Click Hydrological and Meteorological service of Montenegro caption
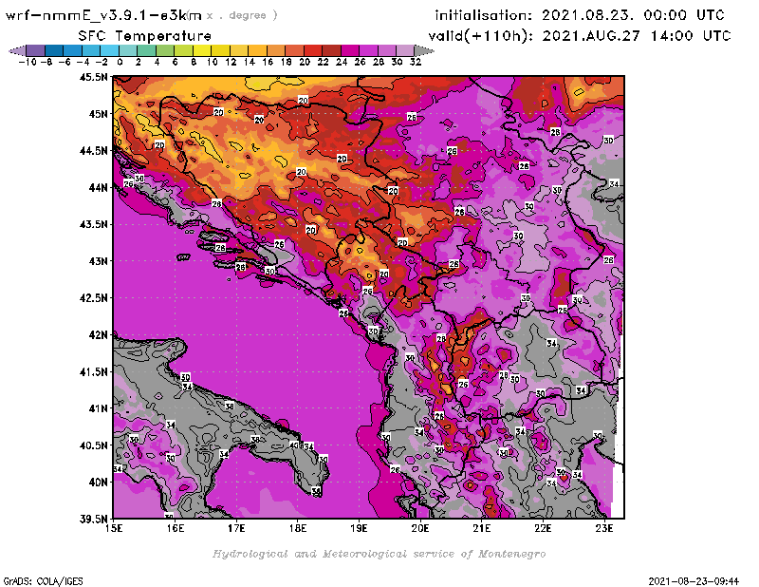Screen dimensions: 759x587 coord(379,554)
